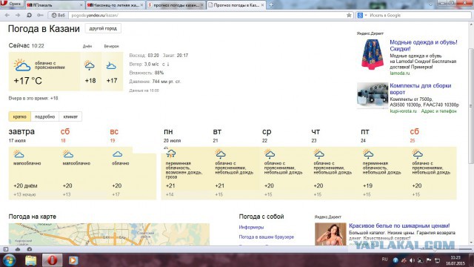Open the Opera menu button
Viewport: 474px width, 267px height.
[x=12, y=4]
